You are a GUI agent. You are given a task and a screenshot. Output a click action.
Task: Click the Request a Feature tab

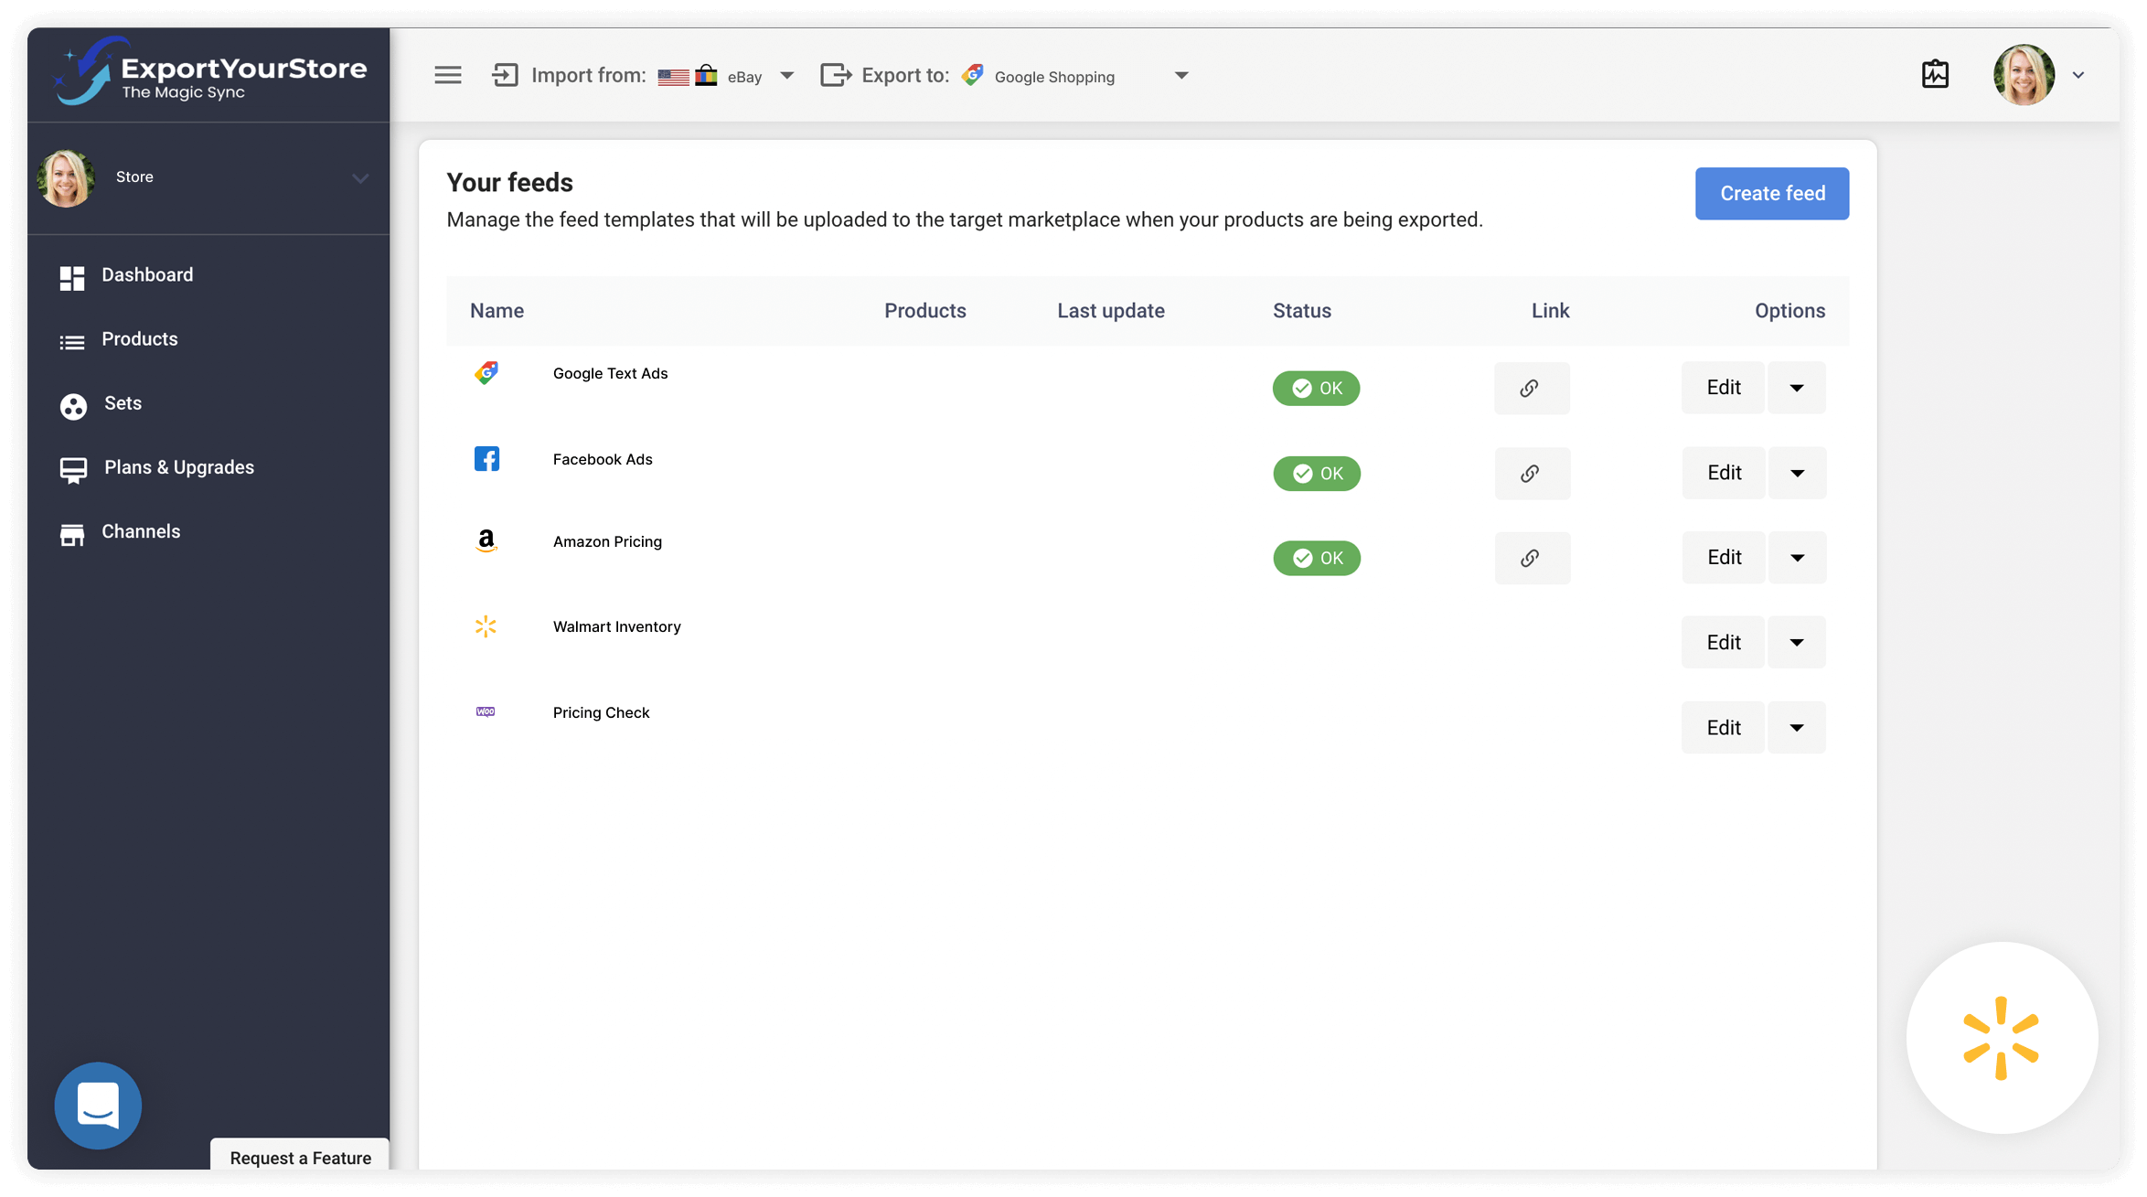pos(300,1157)
